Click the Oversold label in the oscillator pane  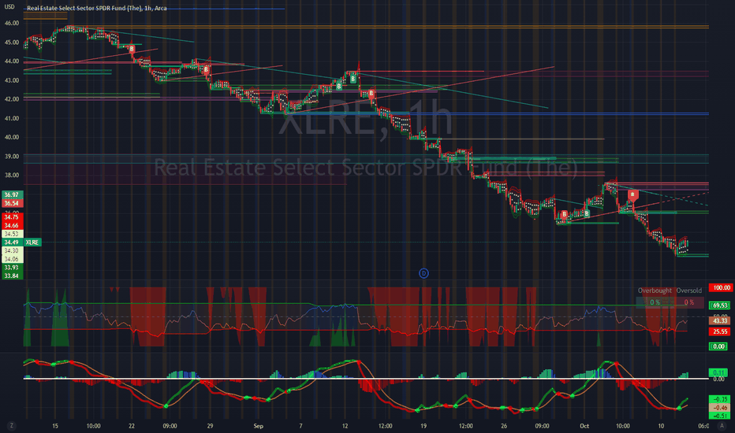pyautogui.click(x=688, y=291)
